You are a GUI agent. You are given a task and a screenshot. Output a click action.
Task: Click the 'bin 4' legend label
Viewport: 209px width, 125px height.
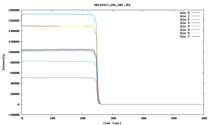click(185, 26)
